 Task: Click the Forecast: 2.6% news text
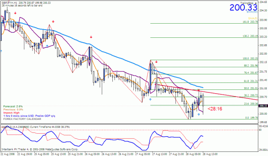click(x=13, y=106)
